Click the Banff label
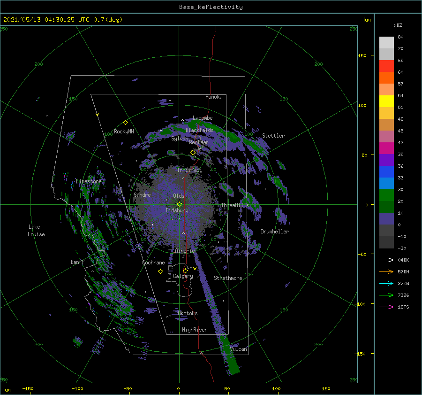 [x=77, y=262]
